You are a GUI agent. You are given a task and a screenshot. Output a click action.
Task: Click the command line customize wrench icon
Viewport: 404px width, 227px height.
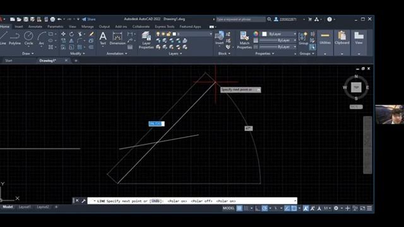point(83,201)
